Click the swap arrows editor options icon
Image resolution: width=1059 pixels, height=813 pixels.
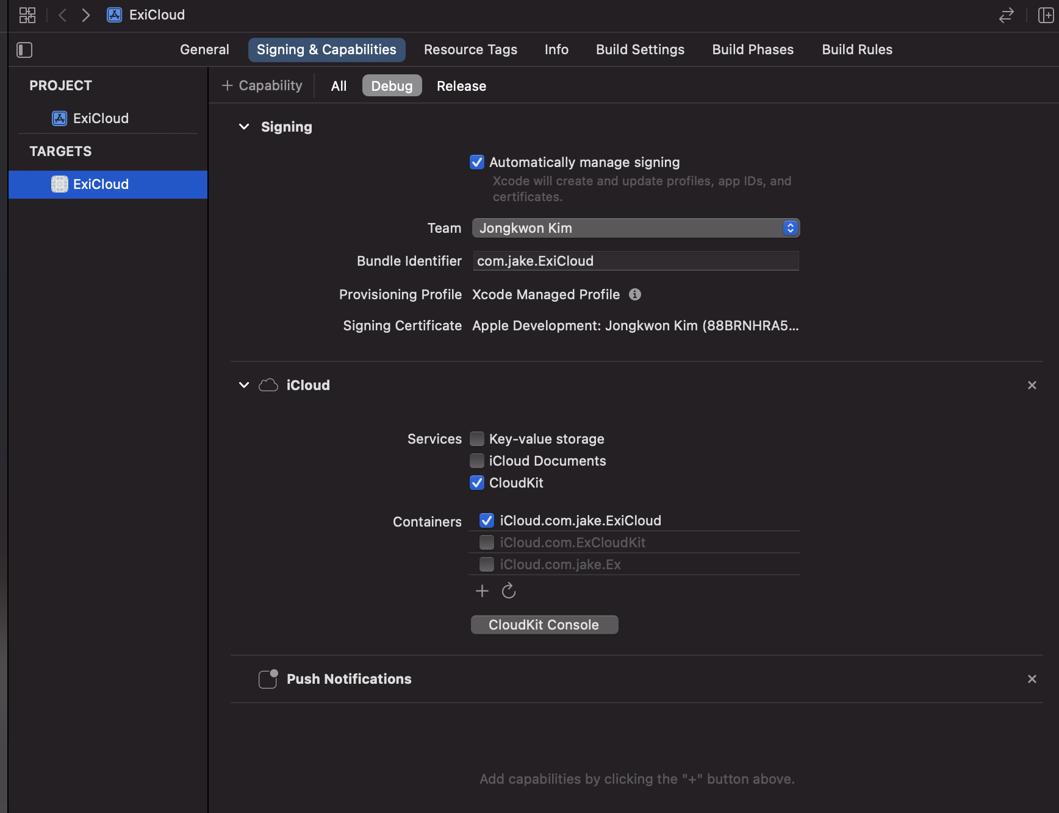(x=1007, y=15)
